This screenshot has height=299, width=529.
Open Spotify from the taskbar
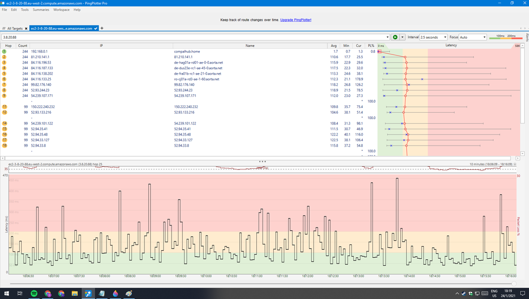[x=34, y=293]
